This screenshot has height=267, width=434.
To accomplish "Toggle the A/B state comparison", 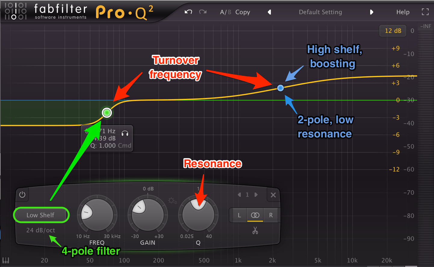I will [x=225, y=12].
